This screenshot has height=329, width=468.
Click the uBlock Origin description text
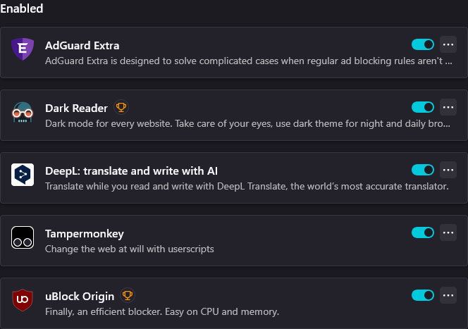(x=162, y=311)
